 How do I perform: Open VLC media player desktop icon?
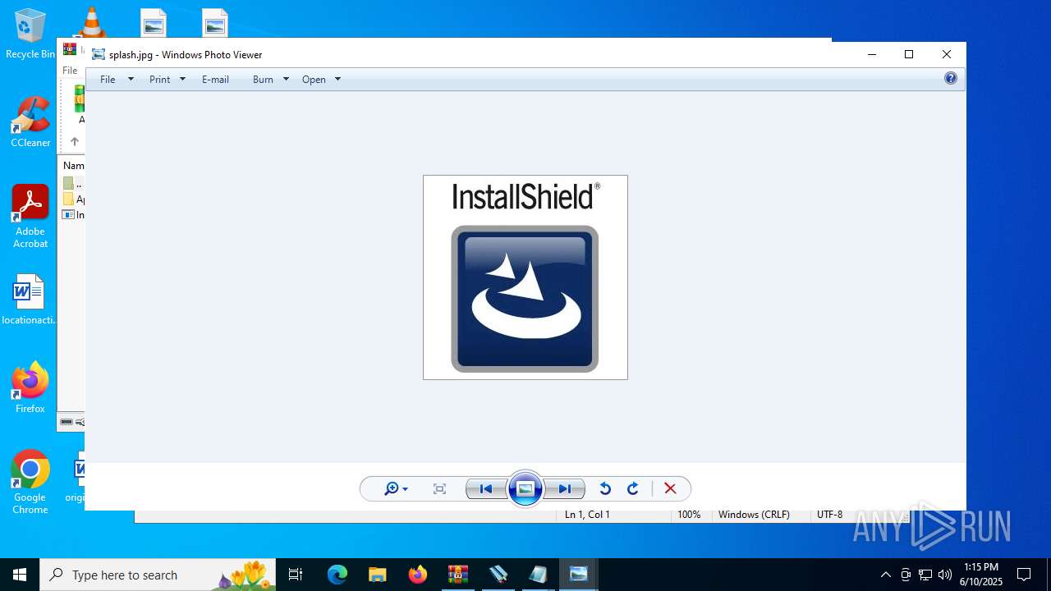(x=91, y=21)
